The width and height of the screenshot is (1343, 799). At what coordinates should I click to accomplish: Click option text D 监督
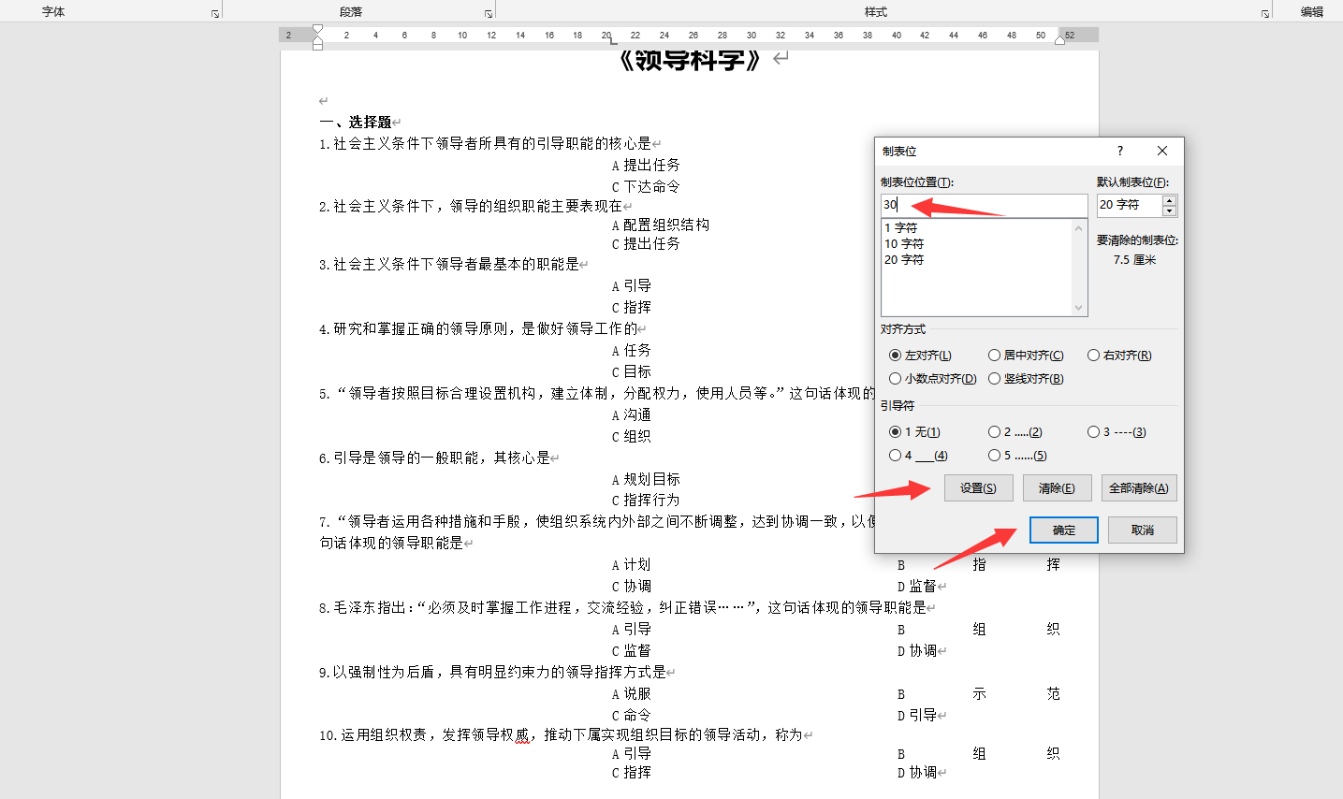(917, 587)
